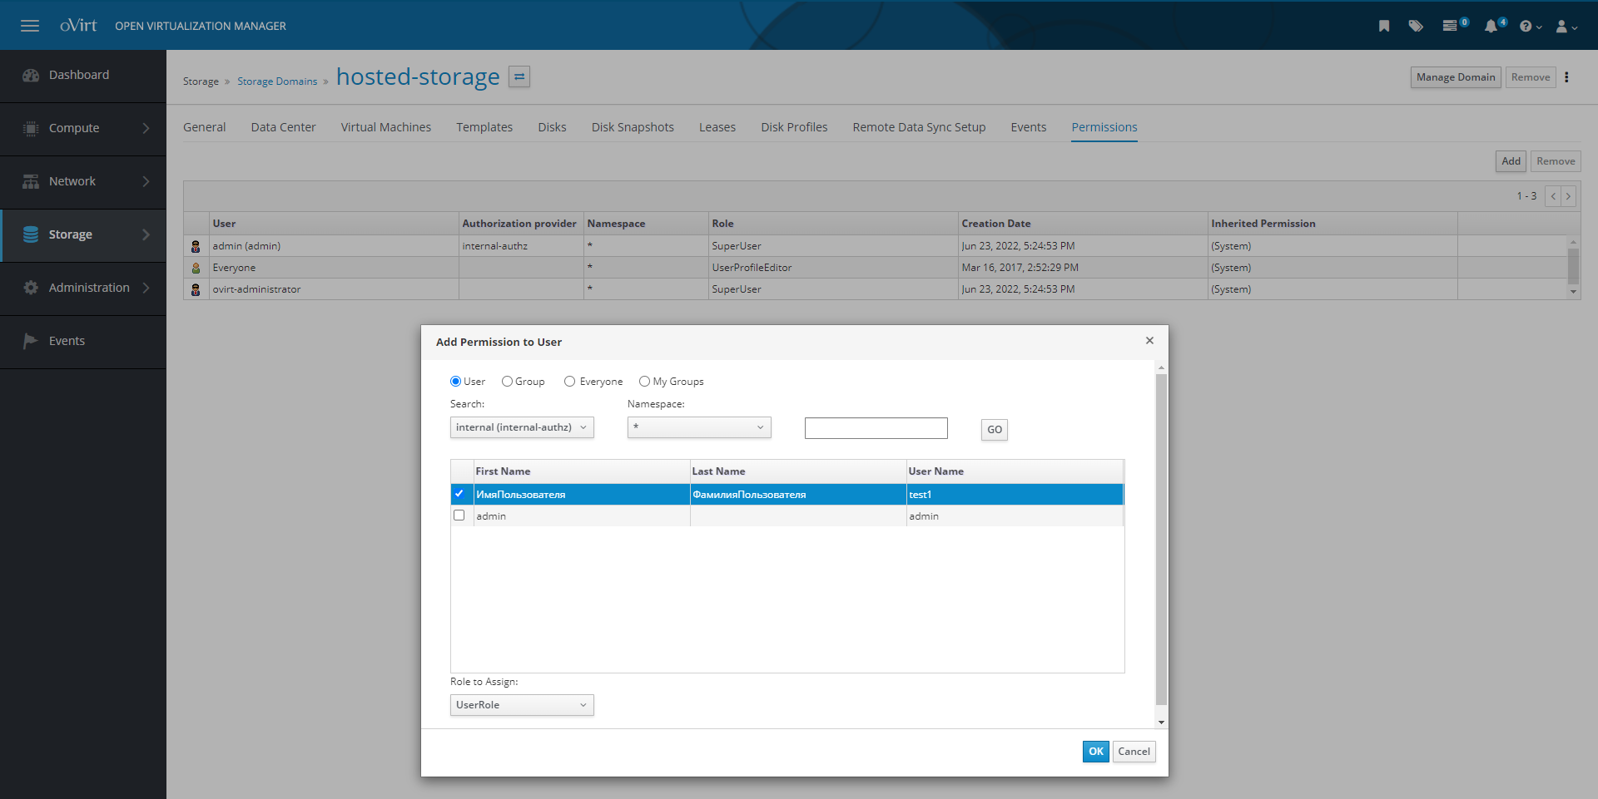Select the Group radio button
The image size is (1598, 799).
click(507, 382)
